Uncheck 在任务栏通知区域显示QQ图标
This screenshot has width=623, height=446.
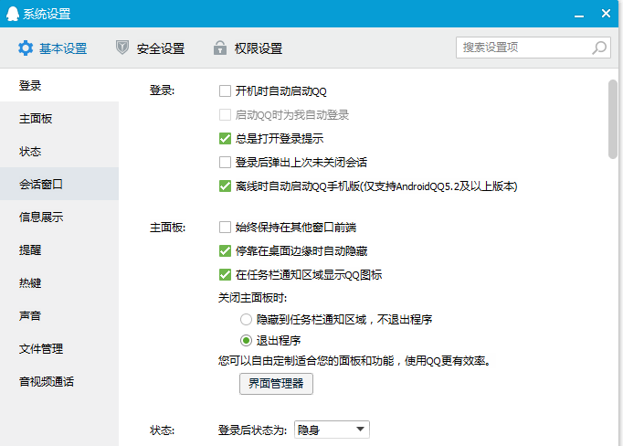tap(225, 275)
